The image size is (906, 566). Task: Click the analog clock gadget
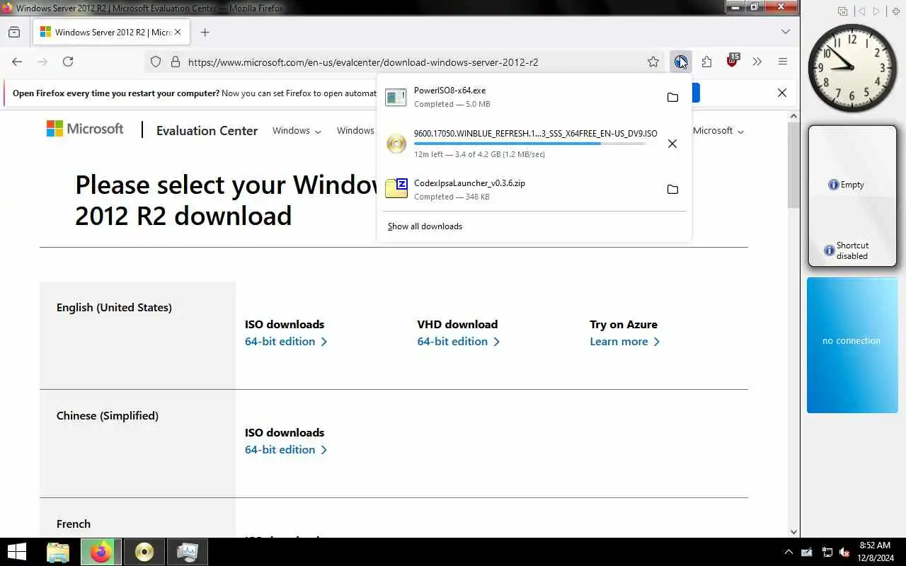(x=852, y=68)
